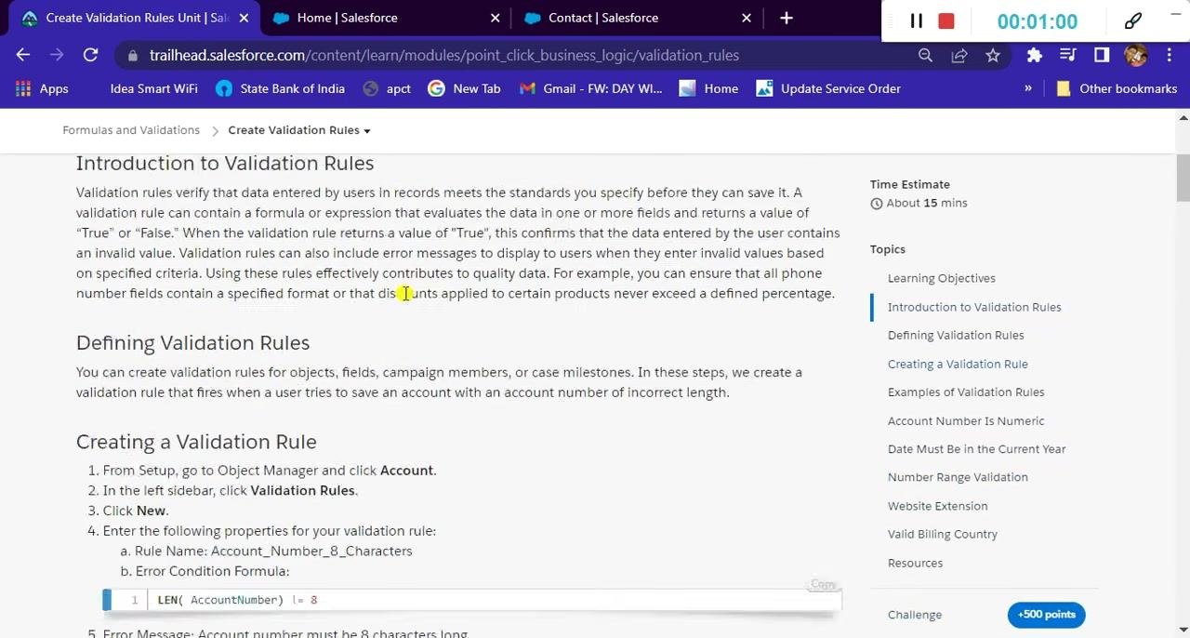Screen dimensions: 1190x638
Task: Close the Contact | Salesforce tab
Action: click(746, 18)
